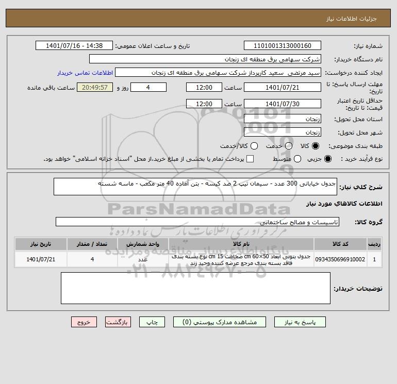This screenshot has height=384, width=397.
Task: Click the پاسخ به نیاز button
Action: point(300,322)
